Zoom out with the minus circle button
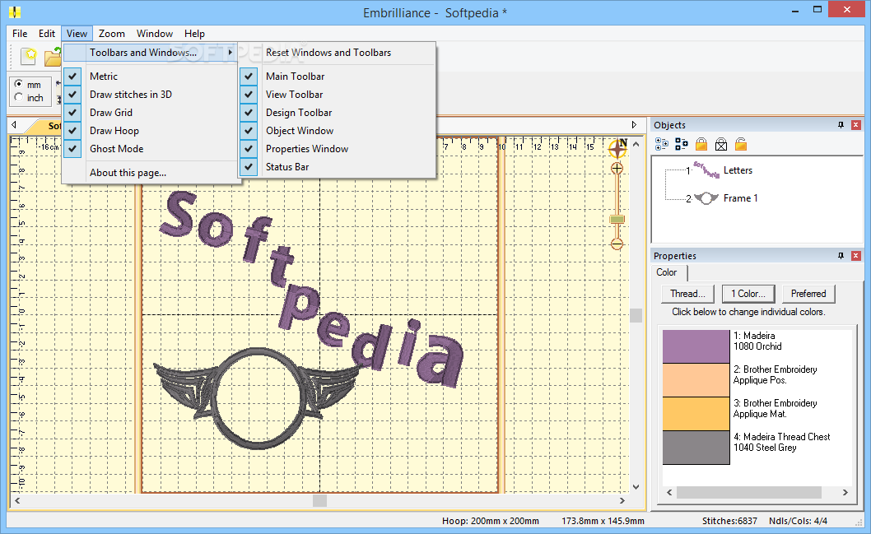Screen dimensions: 871x534 pos(617,244)
